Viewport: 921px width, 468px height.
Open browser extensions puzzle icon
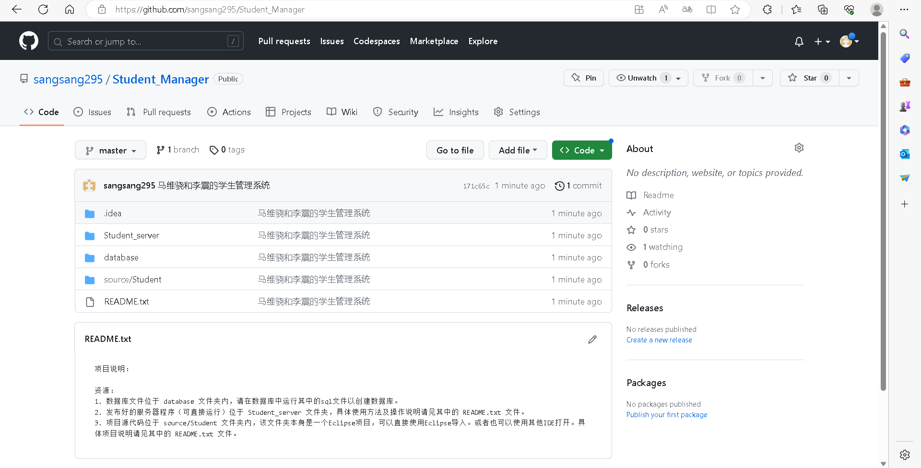pyautogui.click(x=767, y=10)
